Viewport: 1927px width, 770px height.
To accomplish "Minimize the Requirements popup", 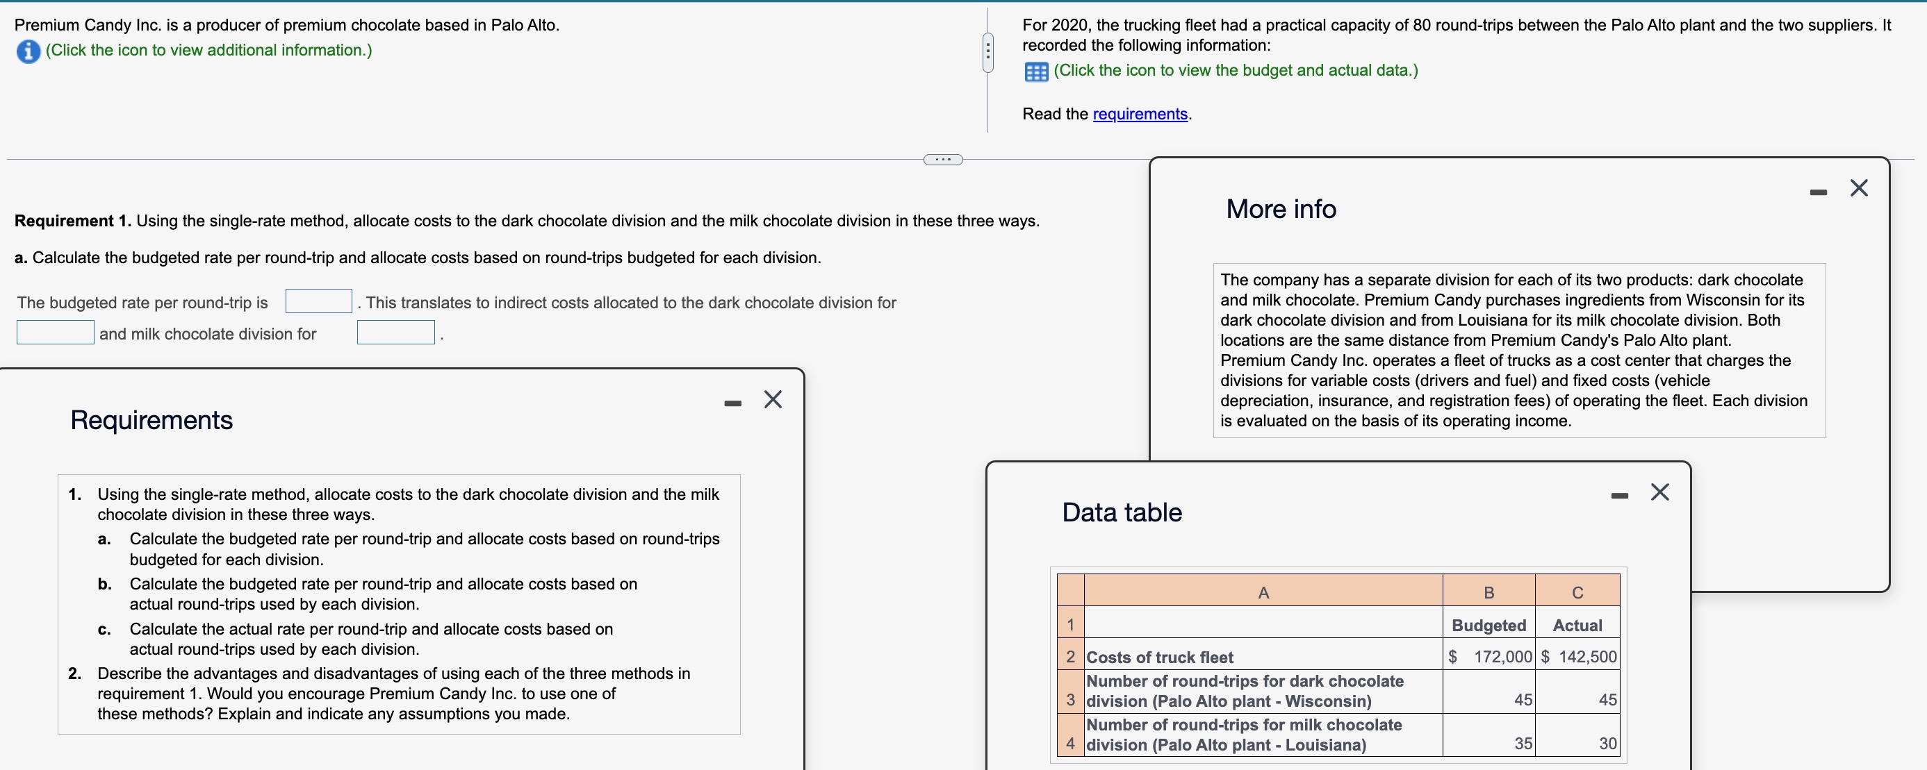I will 732,403.
